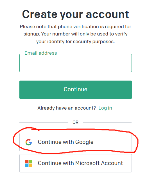Screen dimensions: 156x191
Task: Click the yellow square of Microsoft logo
Action: 30,165
